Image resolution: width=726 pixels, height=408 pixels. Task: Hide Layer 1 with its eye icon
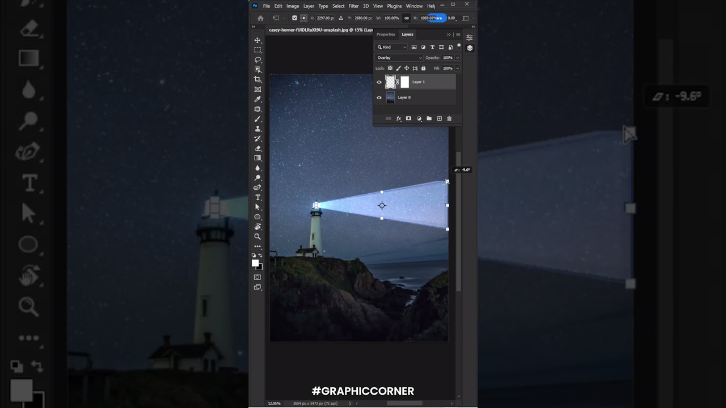point(379,82)
